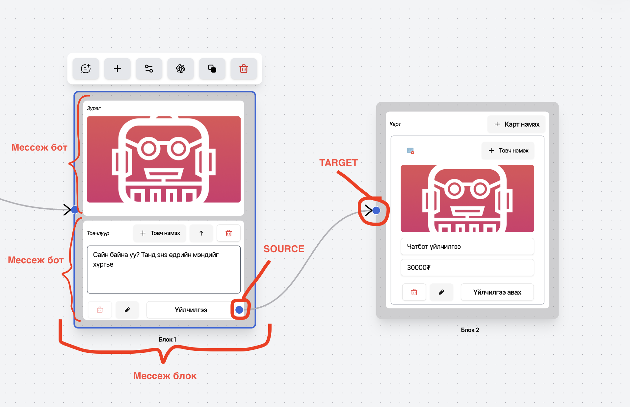Click the OpenAI logo icon in toolbar

180,69
